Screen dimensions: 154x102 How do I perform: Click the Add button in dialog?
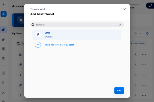pyautogui.click(x=119, y=91)
